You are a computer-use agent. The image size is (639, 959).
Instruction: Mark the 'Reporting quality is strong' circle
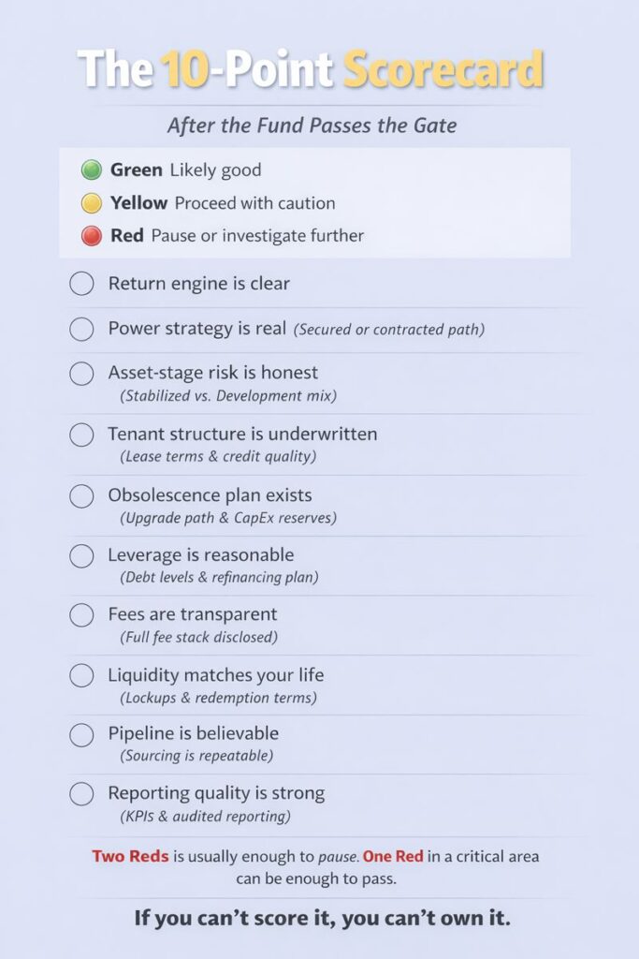tap(81, 794)
